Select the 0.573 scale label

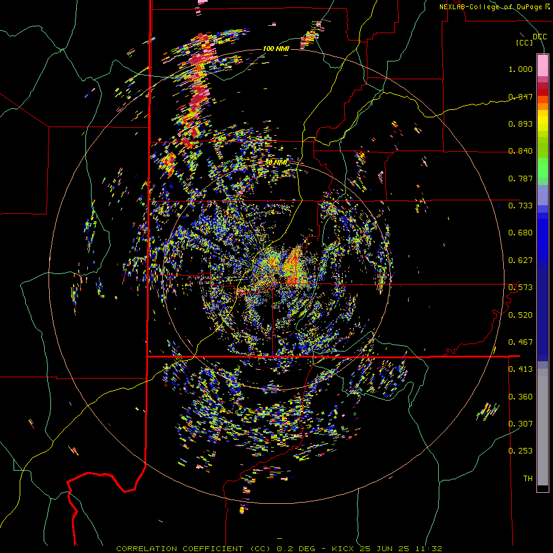coord(520,288)
